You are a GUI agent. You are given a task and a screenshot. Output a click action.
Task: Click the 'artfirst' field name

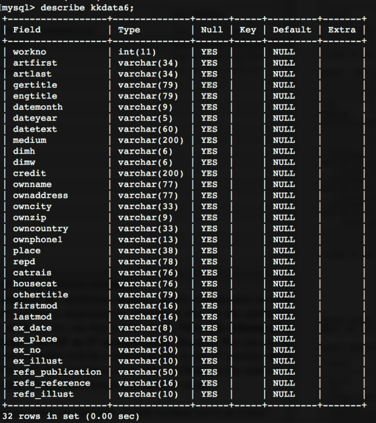35,63
